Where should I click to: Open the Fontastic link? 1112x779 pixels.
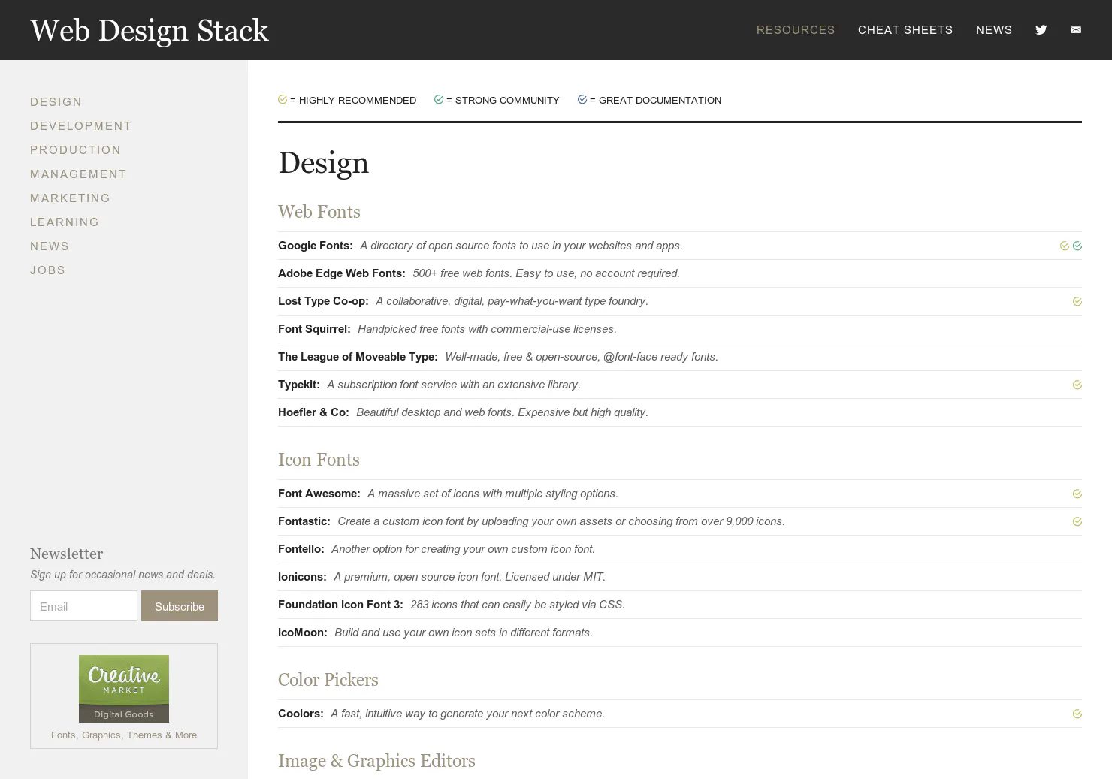(304, 521)
